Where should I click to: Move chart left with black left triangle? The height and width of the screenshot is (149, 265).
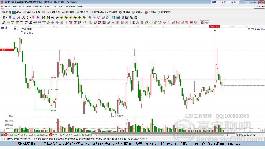tap(53, 18)
